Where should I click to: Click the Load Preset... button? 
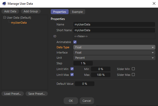(13, 94)
